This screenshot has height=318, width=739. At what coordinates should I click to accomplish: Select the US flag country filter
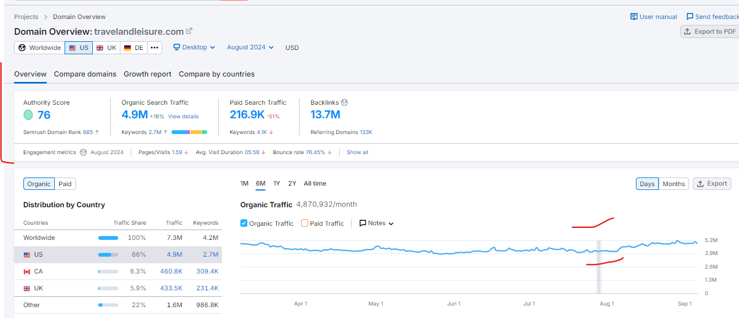click(x=79, y=48)
